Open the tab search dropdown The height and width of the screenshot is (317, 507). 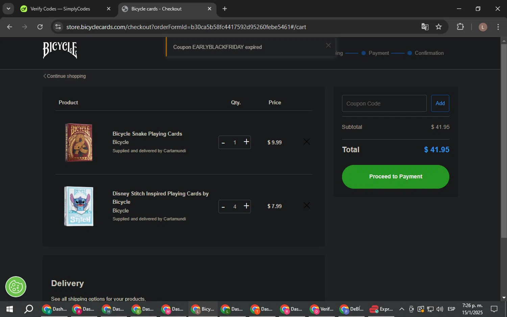point(8,9)
